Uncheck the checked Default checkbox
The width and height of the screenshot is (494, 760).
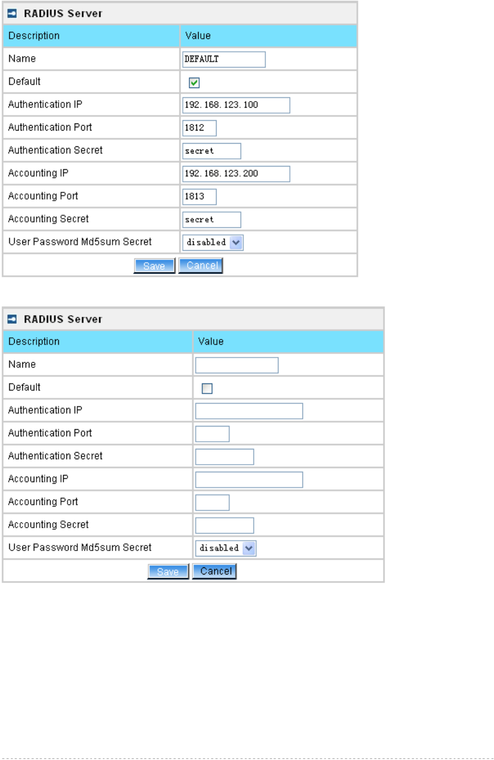point(194,83)
